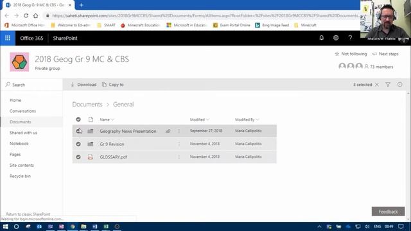Viewport: 411px width, 231px height.
Task: Go to Home in the site navigation
Action: coord(15,100)
